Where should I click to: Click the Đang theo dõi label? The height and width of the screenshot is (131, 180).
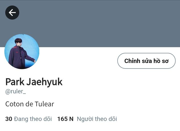click(33, 119)
